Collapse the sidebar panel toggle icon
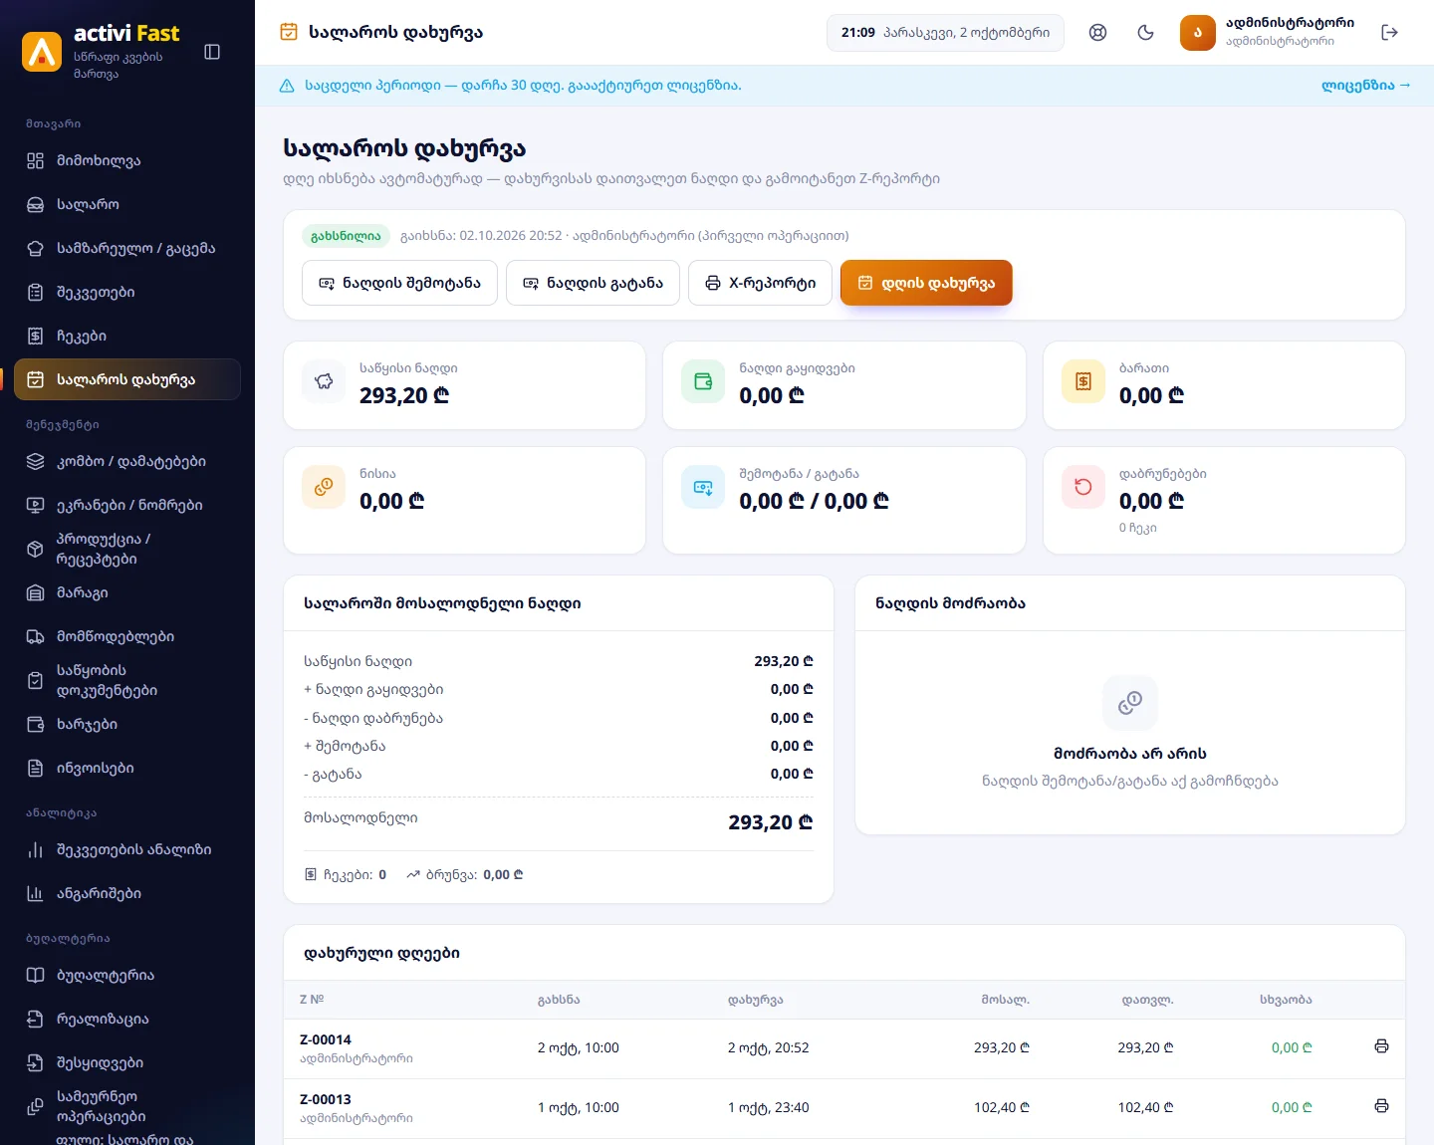 [x=212, y=52]
